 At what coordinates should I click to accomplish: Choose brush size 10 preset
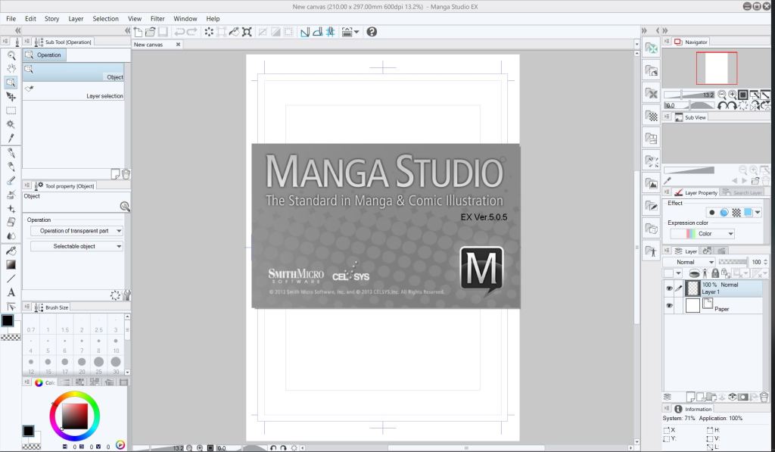click(116, 351)
